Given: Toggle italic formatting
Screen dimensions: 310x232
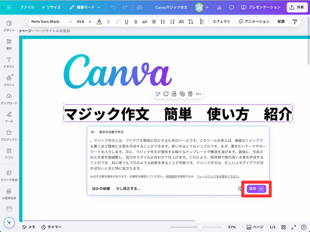Looking at the screenshot, I should click(117, 21).
